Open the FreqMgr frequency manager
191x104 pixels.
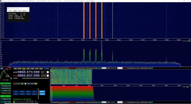click(x=46, y=69)
